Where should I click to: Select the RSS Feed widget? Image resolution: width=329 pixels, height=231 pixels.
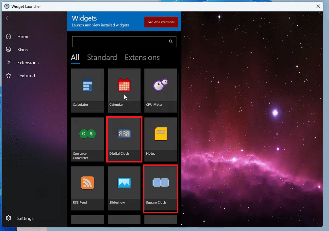[x=87, y=184]
